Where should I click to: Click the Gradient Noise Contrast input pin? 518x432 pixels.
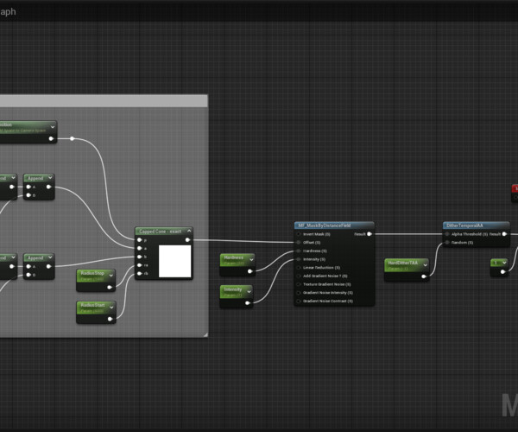pyautogui.click(x=299, y=301)
